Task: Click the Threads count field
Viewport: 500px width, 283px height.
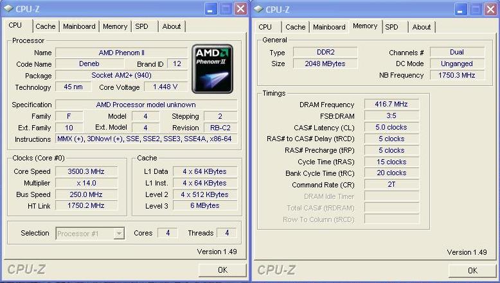Action: coord(227,233)
